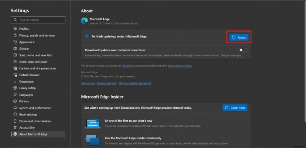Click the Microsoft Edge Insider section heading

pyautogui.click(x=102, y=97)
